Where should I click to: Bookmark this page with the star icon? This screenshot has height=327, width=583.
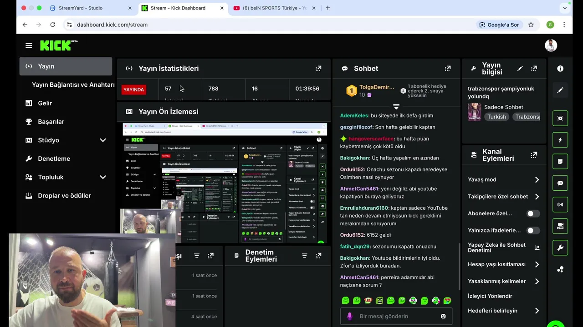click(x=531, y=25)
